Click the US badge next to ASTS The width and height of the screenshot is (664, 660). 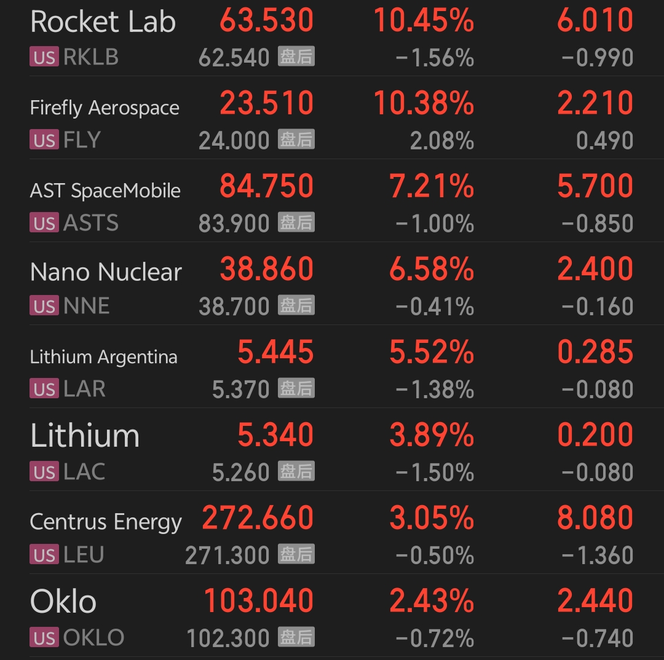pos(44,222)
